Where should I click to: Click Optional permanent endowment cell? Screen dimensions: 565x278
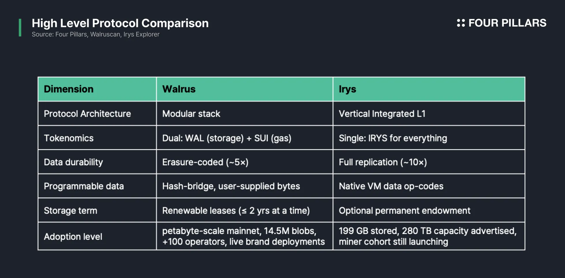[429, 210]
